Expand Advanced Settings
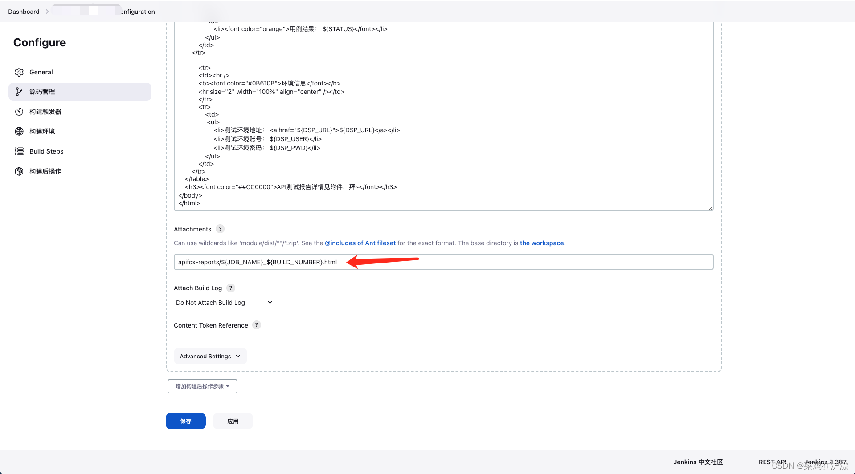855x474 pixels. click(210, 356)
